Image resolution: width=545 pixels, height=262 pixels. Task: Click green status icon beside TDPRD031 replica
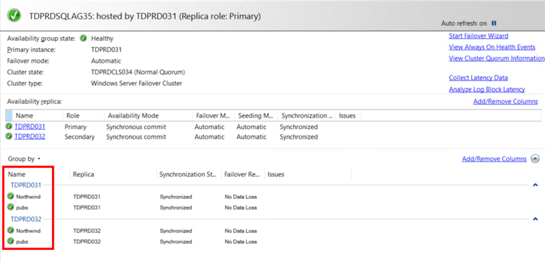point(9,127)
